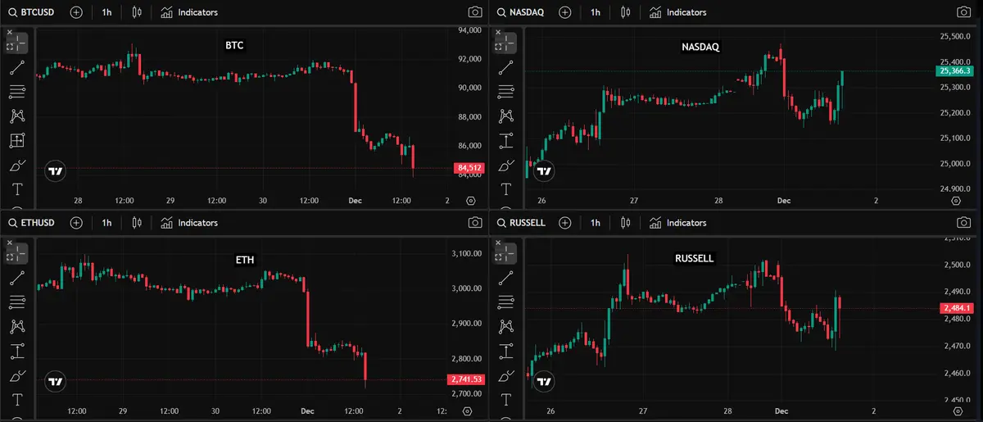Image resolution: width=983 pixels, height=422 pixels.
Task: Select the Fib retracement tool in BTCUSD chart
Action: point(18,92)
